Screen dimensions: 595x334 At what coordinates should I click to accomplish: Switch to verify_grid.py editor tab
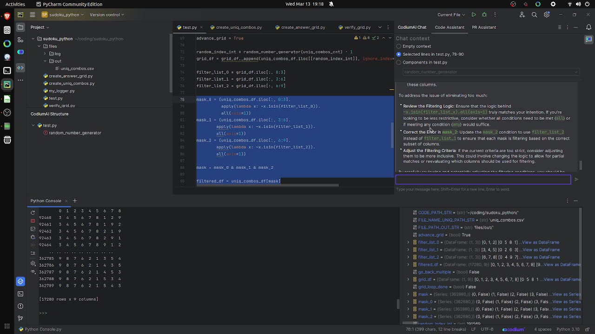(x=355, y=27)
